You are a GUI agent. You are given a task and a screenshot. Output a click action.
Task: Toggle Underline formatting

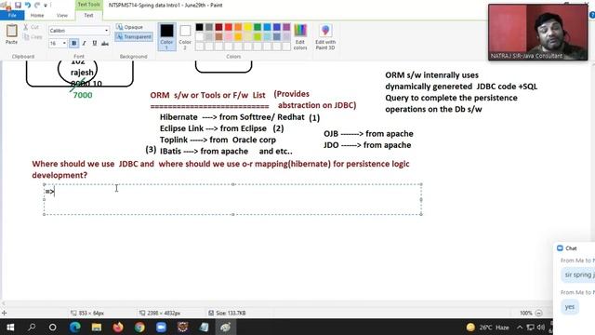[95, 44]
